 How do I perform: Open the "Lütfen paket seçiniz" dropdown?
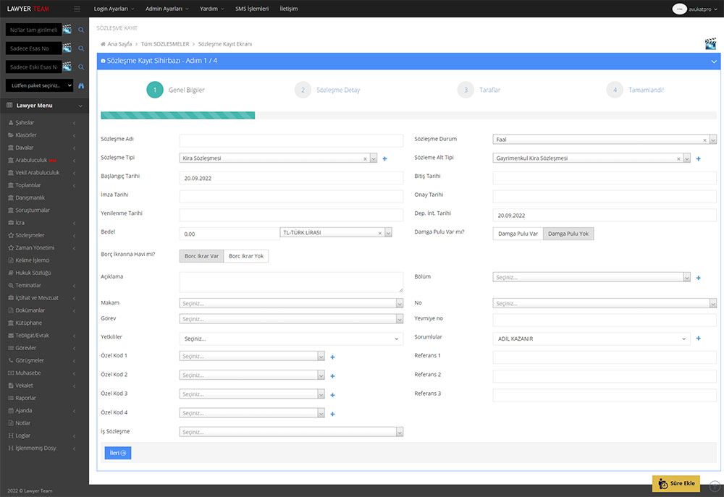pos(39,85)
